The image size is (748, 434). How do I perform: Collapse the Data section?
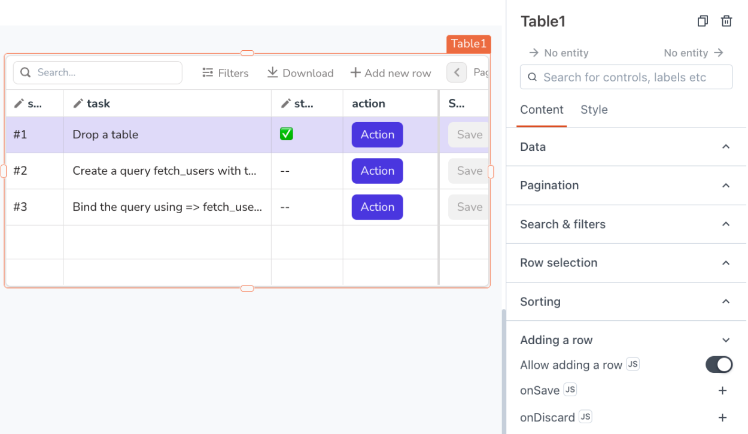(726, 147)
